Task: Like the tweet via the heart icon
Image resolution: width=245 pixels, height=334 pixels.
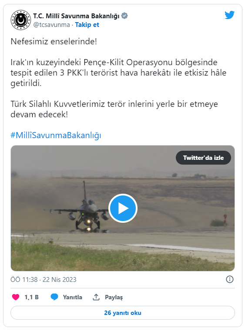Action: coord(16,297)
